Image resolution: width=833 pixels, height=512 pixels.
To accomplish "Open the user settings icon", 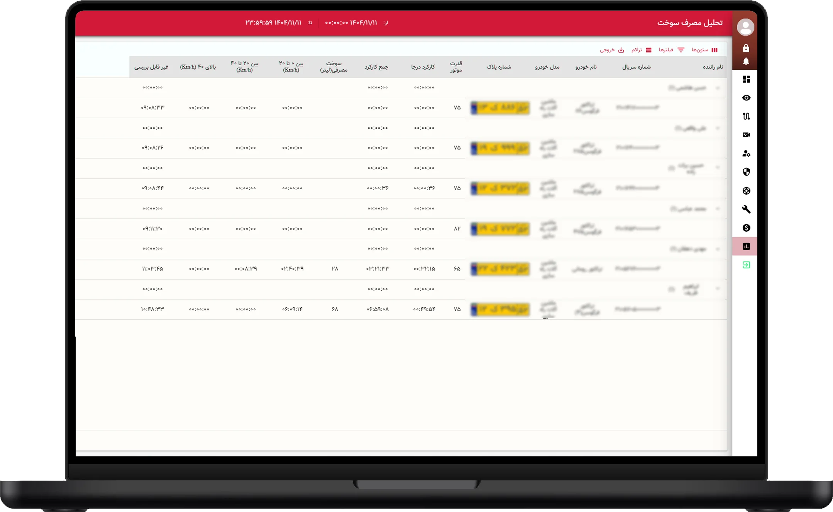I will point(746,153).
